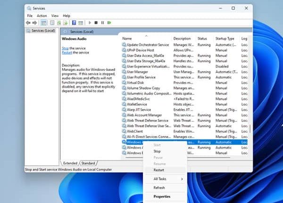Click gear icon beside UPnP Device Host
The height and width of the screenshot is (203, 283).
[124, 50]
